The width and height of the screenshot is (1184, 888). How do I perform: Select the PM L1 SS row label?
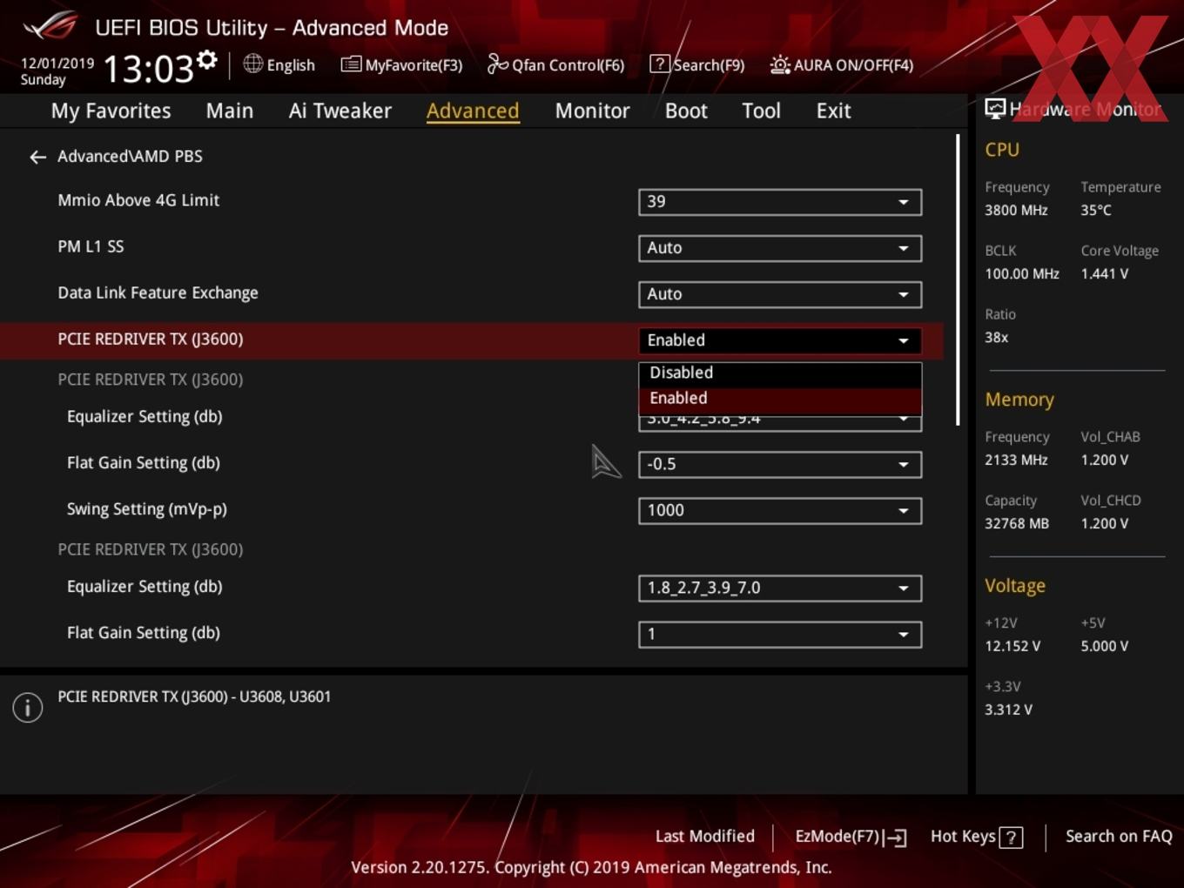pos(91,246)
